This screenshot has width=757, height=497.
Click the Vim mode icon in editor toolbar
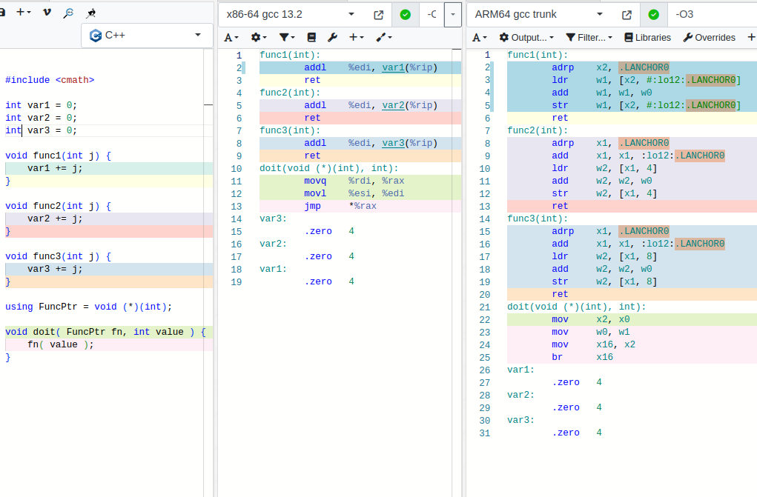[x=47, y=13]
